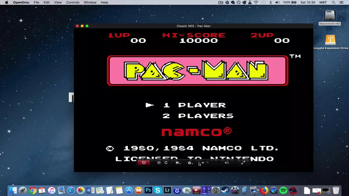Launch Photoshop from the Dock

click(x=148, y=190)
